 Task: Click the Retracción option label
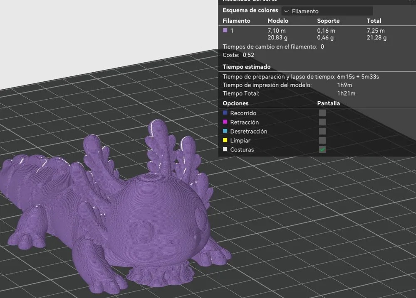pos(244,122)
